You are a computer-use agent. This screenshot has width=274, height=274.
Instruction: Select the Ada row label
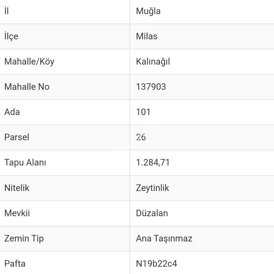pos(12,112)
